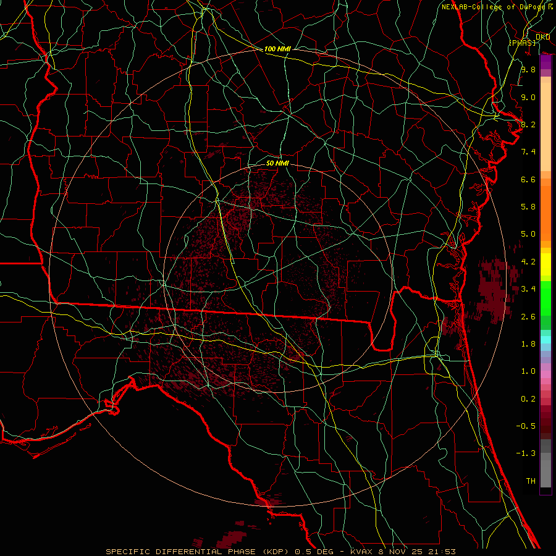Click the 6.6 value on the color scale
Screen dimensions: 556x556
click(x=528, y=179)
